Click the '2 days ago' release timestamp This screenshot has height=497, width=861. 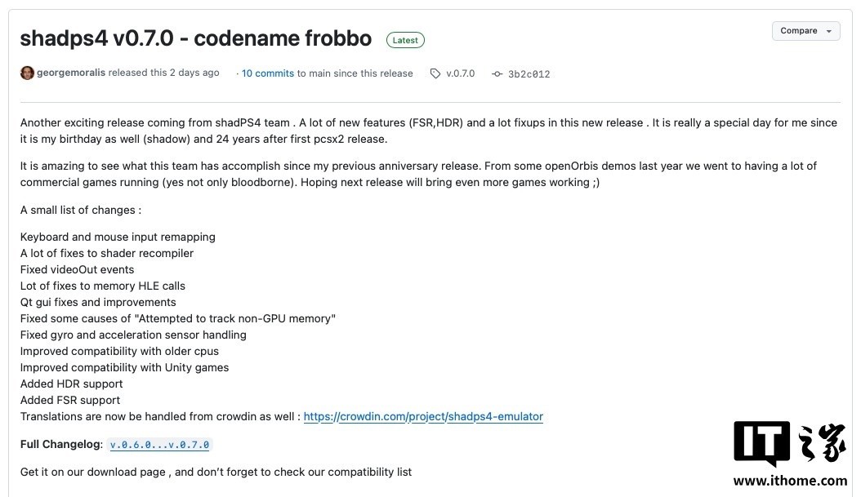click(194, 73)
